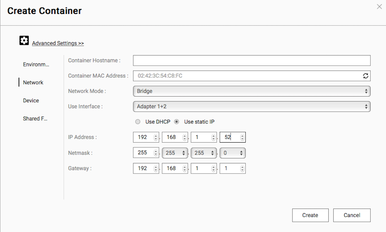Select the Use static IP option
Screen dimensions: 386x232
[176, 122]
